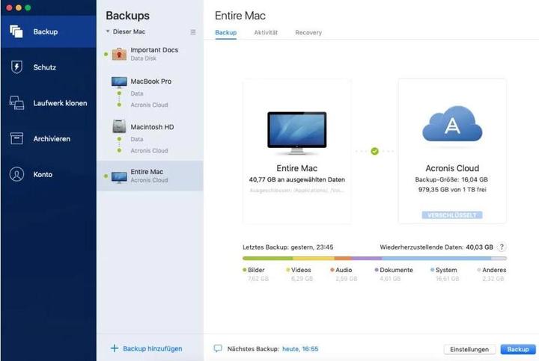Click the Backup stacked-pages sidebar icon
Screen dimensions: 539x361
pos(16,31)
